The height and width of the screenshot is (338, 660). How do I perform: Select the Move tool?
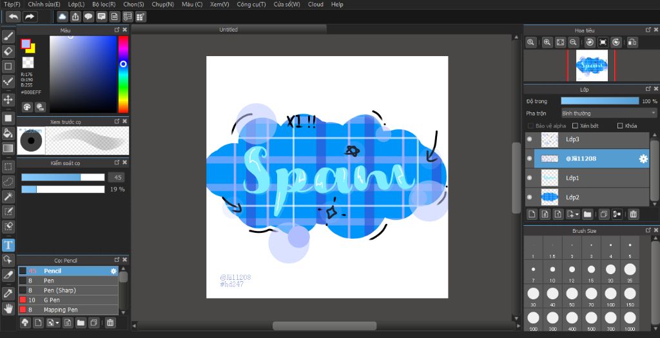point(8,99)
